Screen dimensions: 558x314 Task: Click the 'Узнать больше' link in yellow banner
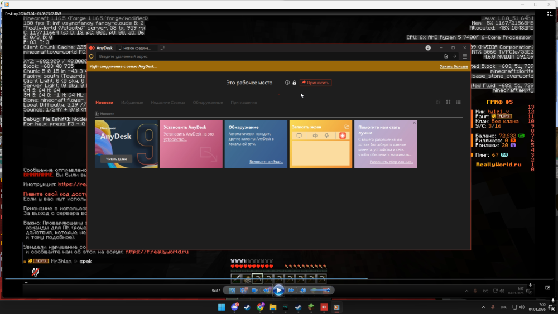point(454,66)
